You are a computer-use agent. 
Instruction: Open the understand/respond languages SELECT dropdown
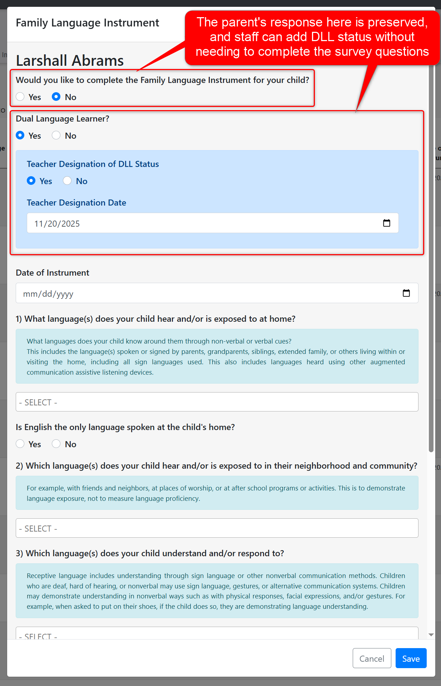pos(217,633)
